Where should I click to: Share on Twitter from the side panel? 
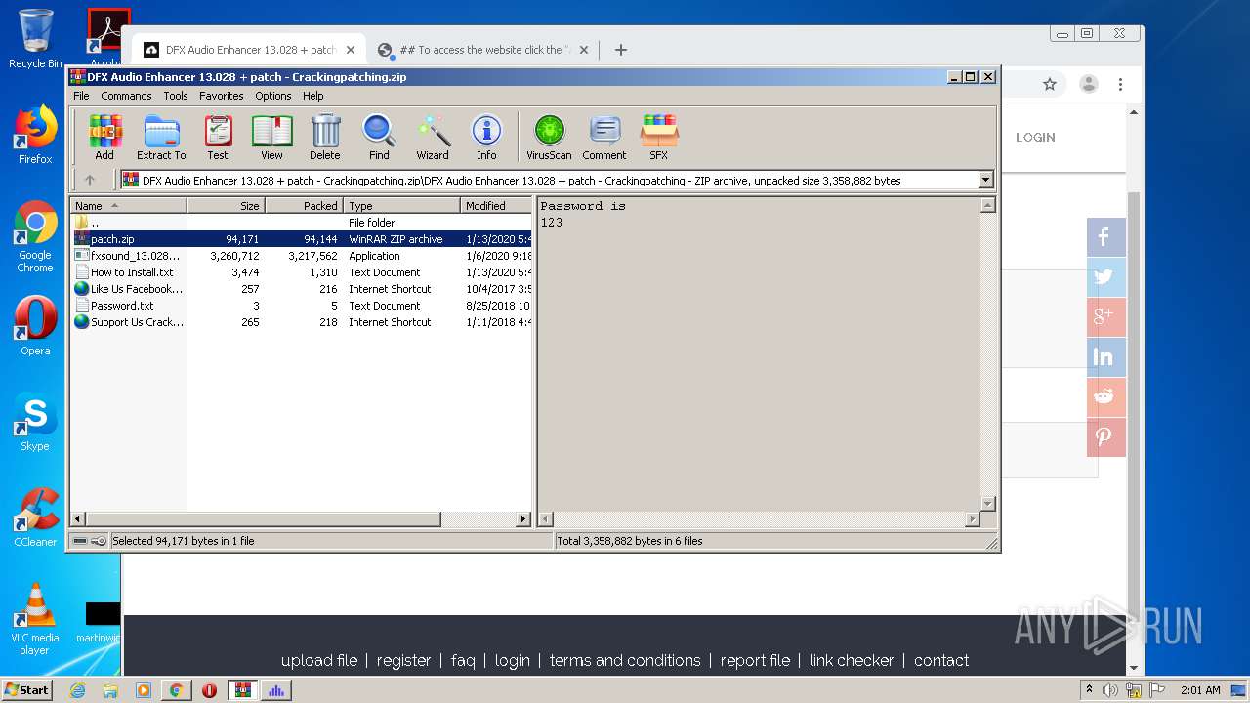(1105, 277)
